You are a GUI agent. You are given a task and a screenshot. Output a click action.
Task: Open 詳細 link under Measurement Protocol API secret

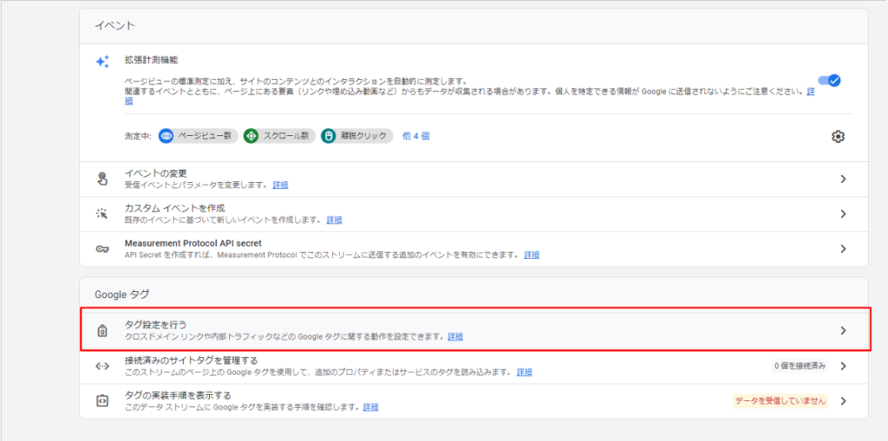click(532, 255)
